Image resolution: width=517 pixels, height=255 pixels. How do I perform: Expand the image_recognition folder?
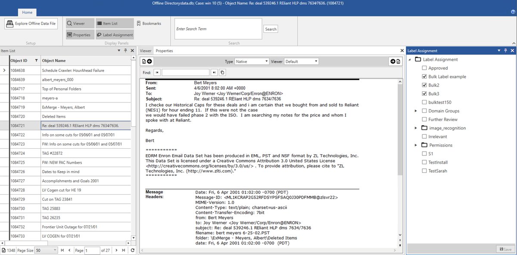point(416,128)
